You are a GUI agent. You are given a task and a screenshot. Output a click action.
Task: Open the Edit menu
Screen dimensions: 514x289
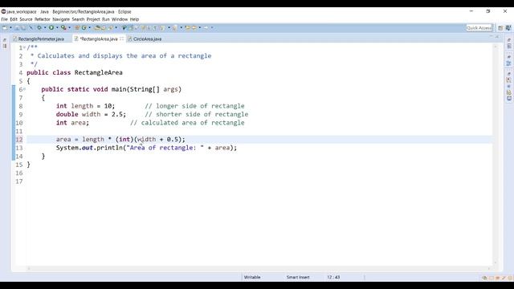pos(14,19)
